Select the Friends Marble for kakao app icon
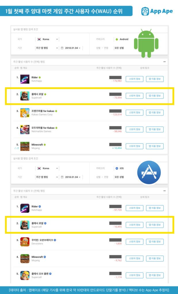 (x=25, y=113)
